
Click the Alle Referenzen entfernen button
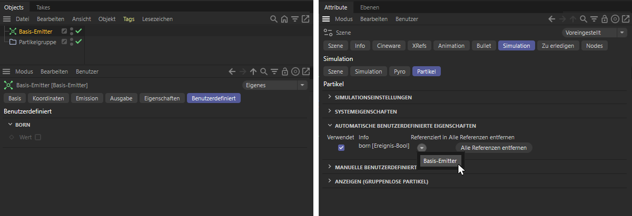(x=493, y=148)
